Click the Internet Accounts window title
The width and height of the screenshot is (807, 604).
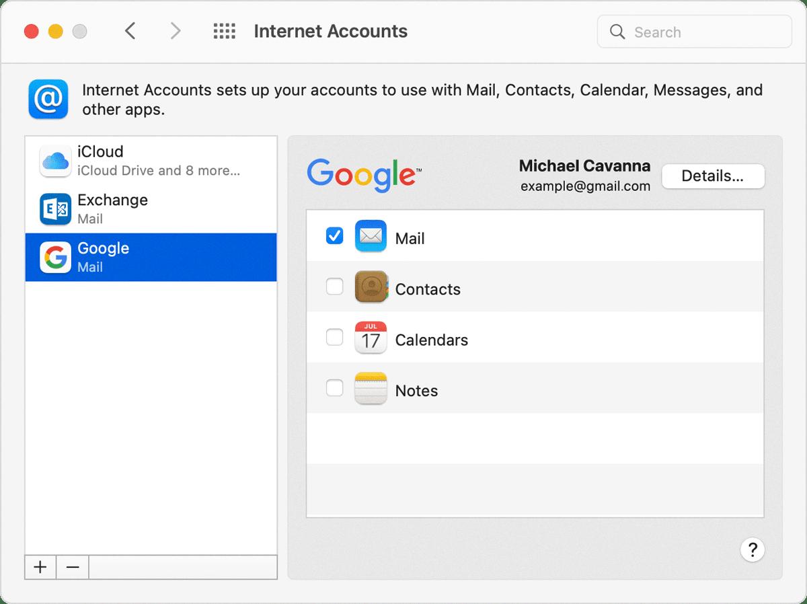(331, 31)
